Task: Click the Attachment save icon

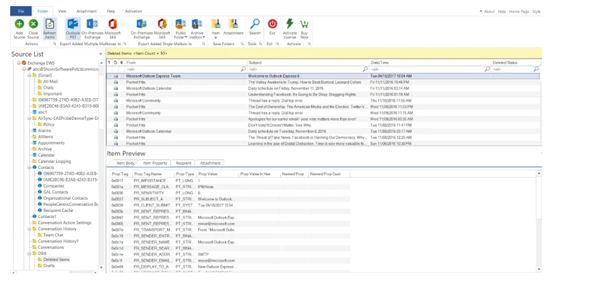Action: (x=233, y=24)
